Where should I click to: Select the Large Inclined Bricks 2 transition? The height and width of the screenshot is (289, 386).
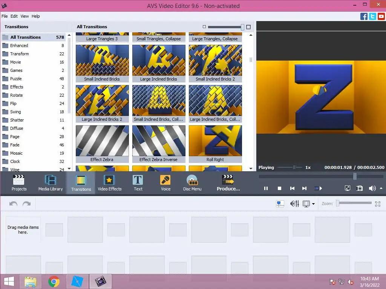102,103
